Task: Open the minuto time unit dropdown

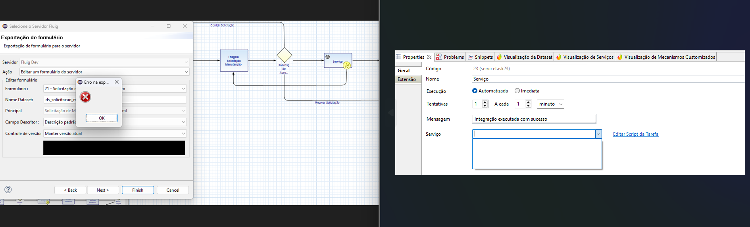Action: point(550,104)
